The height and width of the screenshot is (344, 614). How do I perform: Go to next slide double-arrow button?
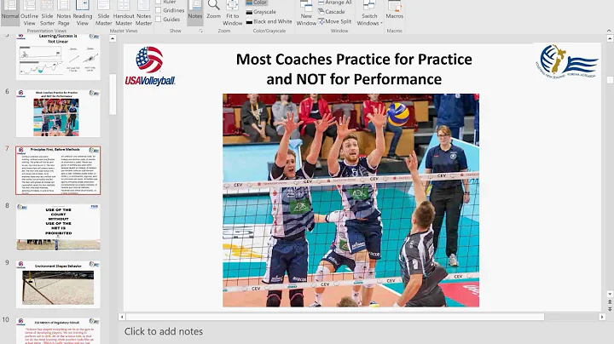610,308
